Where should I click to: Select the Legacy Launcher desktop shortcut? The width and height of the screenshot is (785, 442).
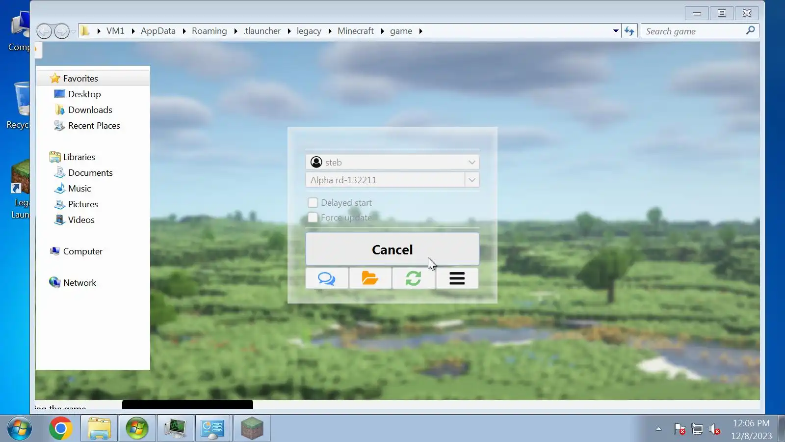pos(20,189)
